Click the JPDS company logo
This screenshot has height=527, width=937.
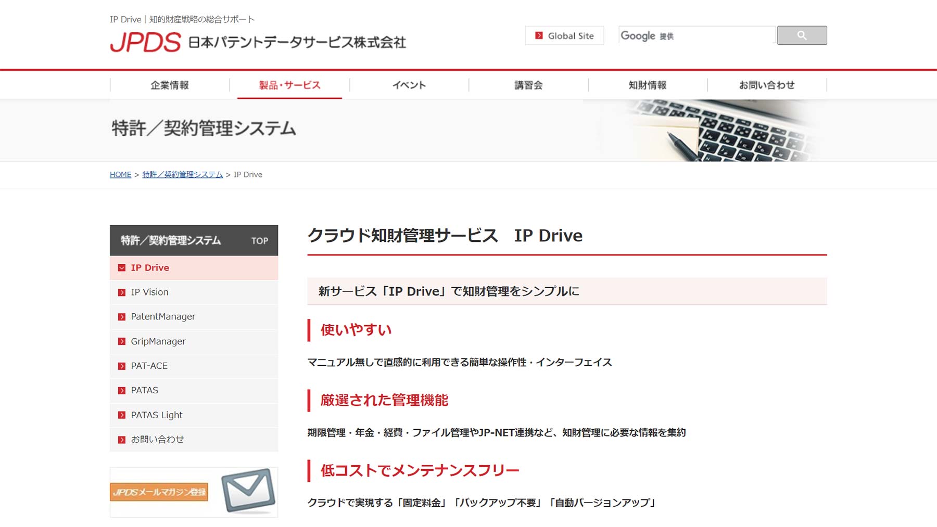pos(145,42)
